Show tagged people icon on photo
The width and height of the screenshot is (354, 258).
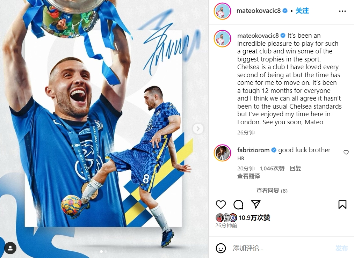(x=10, y=248)
